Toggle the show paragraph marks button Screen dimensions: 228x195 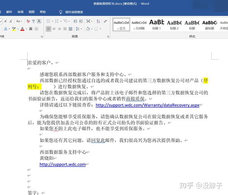(x=105, y=21)
